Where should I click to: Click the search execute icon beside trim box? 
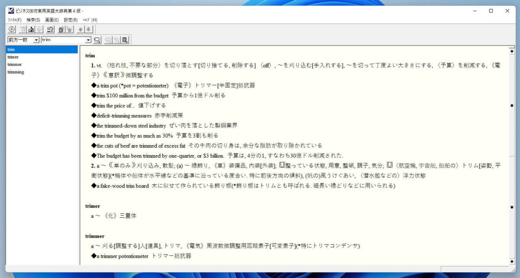pyautogui.click(x=97, y=40)
